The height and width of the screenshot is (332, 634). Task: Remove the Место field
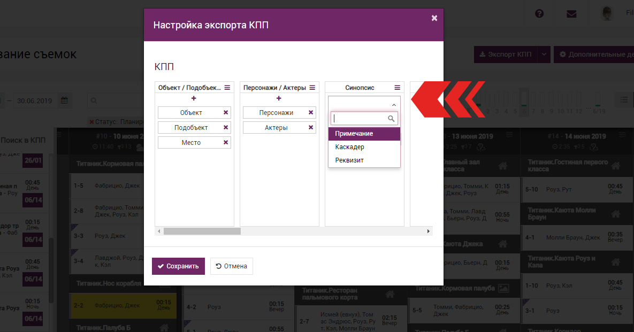tap(226, 143)
